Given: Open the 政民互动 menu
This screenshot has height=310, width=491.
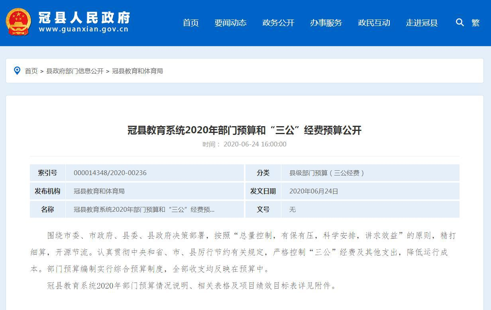Looking at the screenshot, I should (374, 23).
